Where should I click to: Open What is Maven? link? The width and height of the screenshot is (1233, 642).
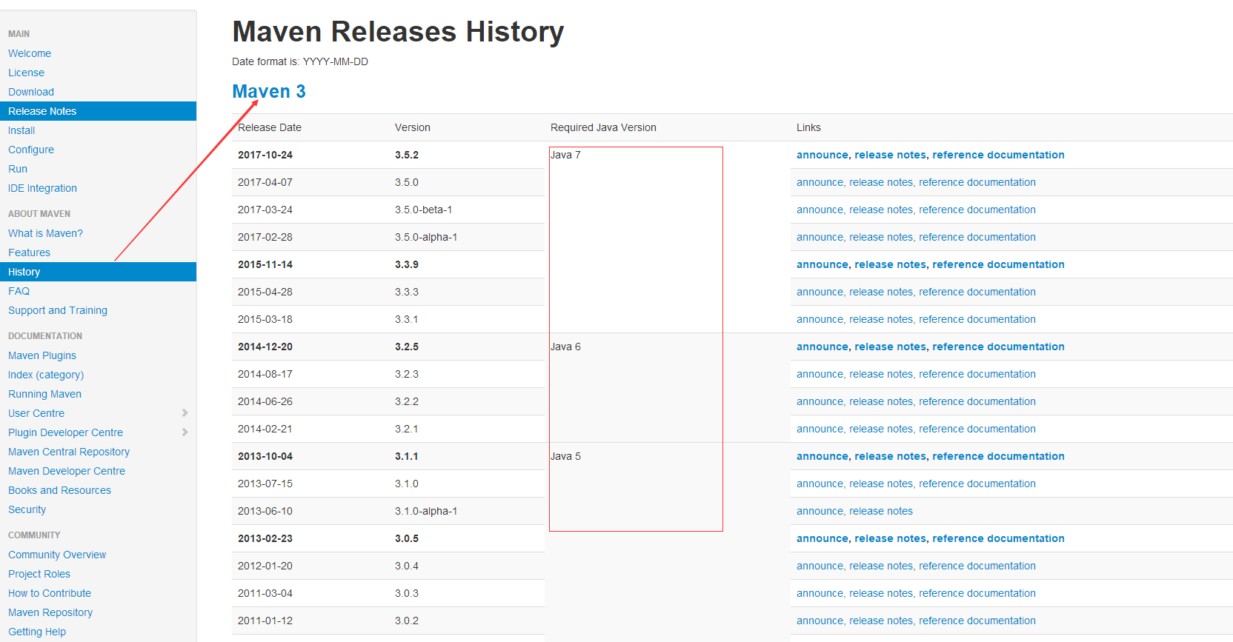[45, 233]
